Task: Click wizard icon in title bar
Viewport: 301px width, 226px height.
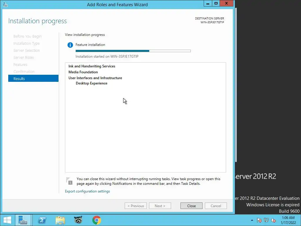Action: point(5,4)
